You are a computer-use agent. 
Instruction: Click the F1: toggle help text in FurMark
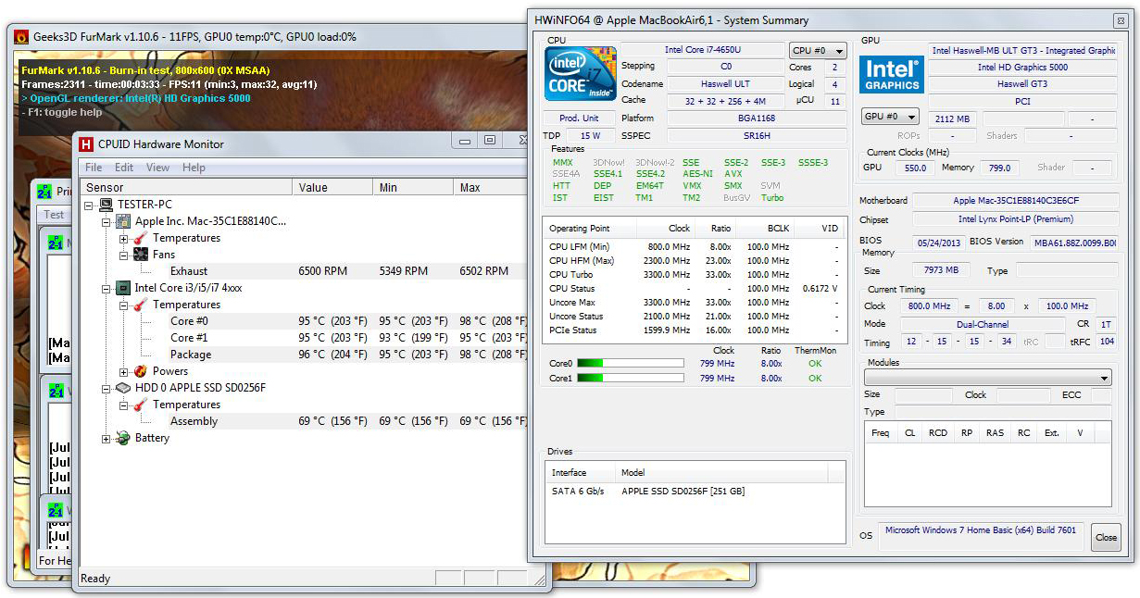point(61,112)
